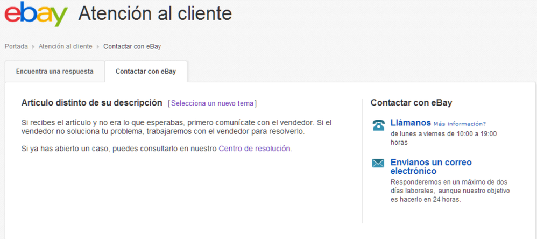Image resolution: width=537 pixels, height=239 pixels.
Task: Open the Centro de resolución link
Action: click(x=255, y=149)
